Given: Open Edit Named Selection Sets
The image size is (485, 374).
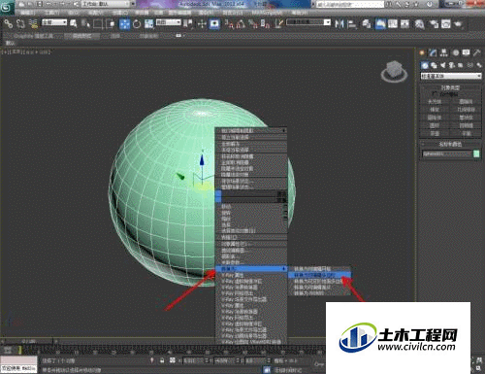Looking at the screenshot, I should tap(278, 24).
